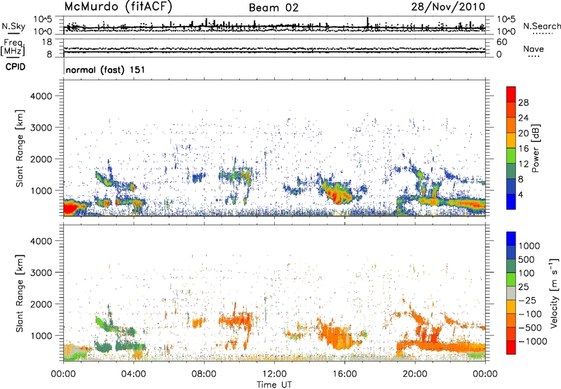The height and width of the screenshot is (389, 561).
Task: Click the red-orange echo patch near 16:00 in the power panel
Action: (337, 192)
